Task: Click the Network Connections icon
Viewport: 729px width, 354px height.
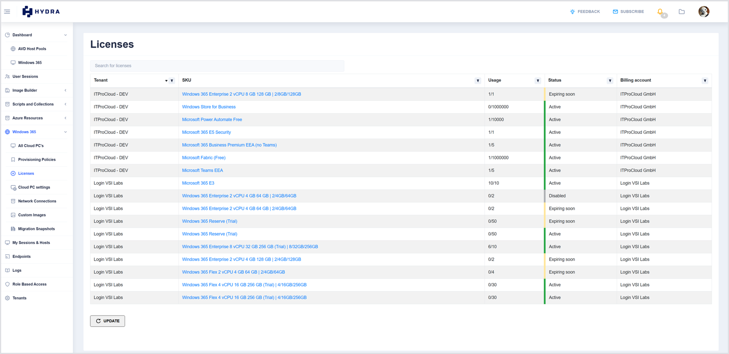Action: pos(13,201)
